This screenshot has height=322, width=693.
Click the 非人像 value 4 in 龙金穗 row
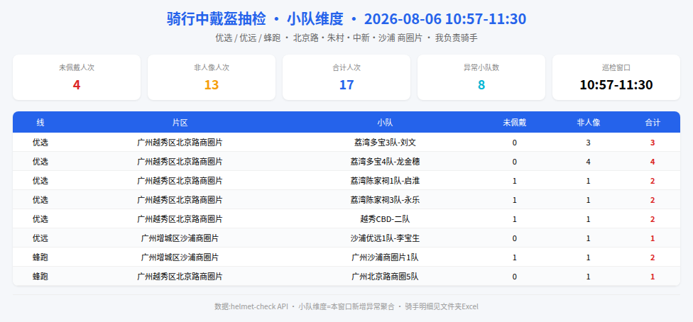pos(588,162)
